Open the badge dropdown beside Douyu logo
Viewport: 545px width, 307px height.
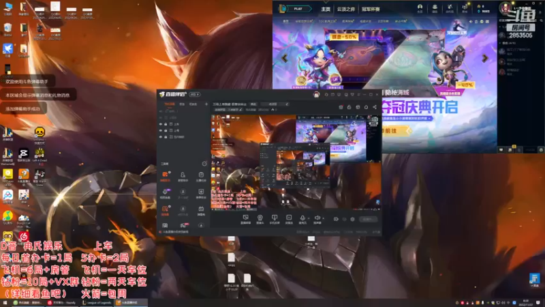[x=195, y=94]
